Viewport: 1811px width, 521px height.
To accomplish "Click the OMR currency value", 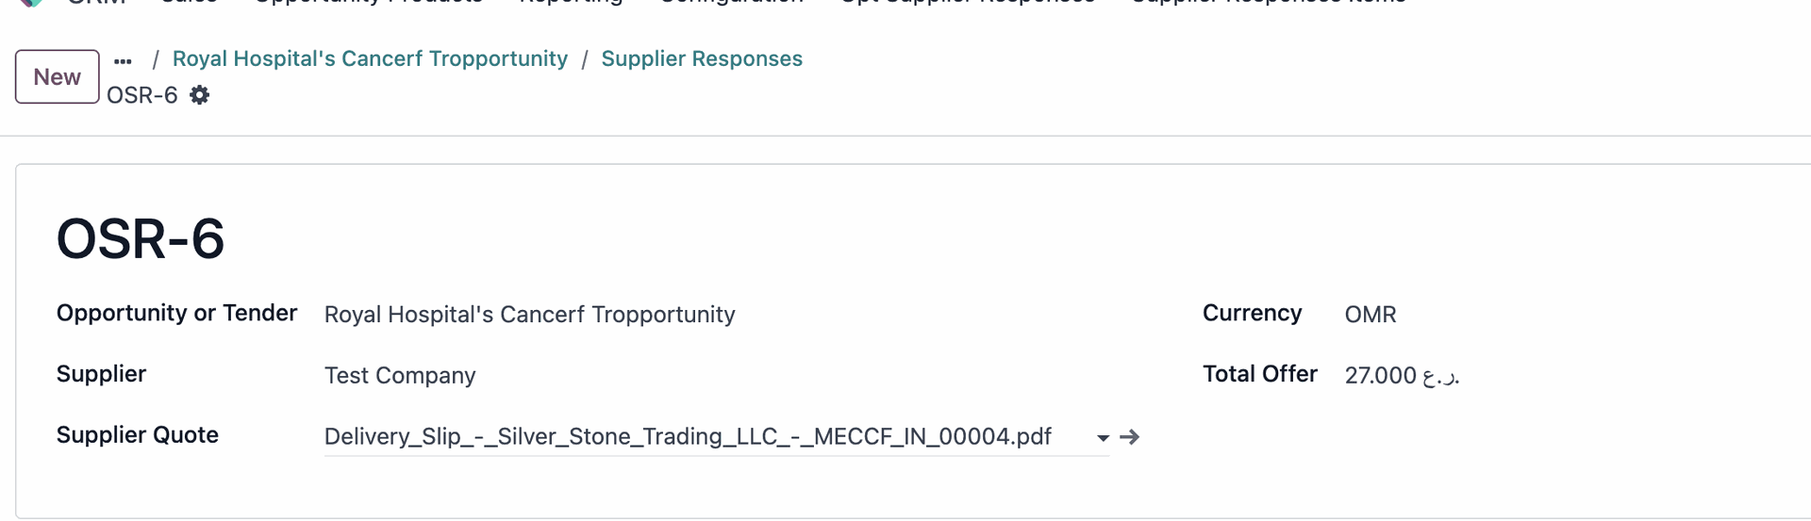I will [x=1371, y=314].
